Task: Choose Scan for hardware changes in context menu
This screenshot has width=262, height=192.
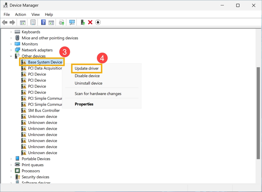Action: [x=98, y=93]
